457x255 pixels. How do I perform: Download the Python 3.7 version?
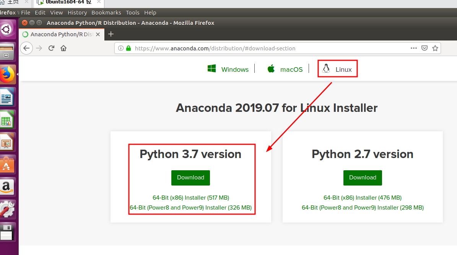click(x=190, y=178)
